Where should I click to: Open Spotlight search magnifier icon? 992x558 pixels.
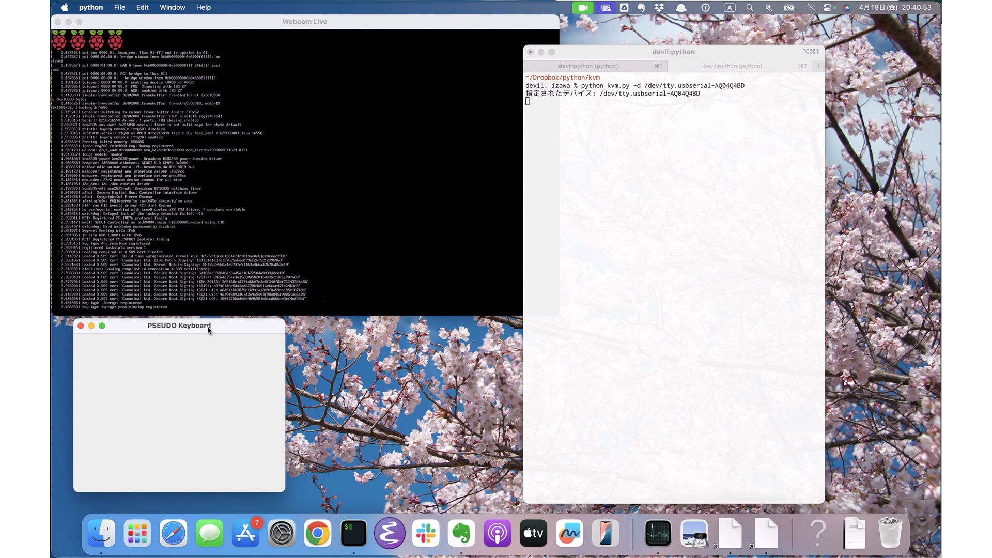[749, 8]
